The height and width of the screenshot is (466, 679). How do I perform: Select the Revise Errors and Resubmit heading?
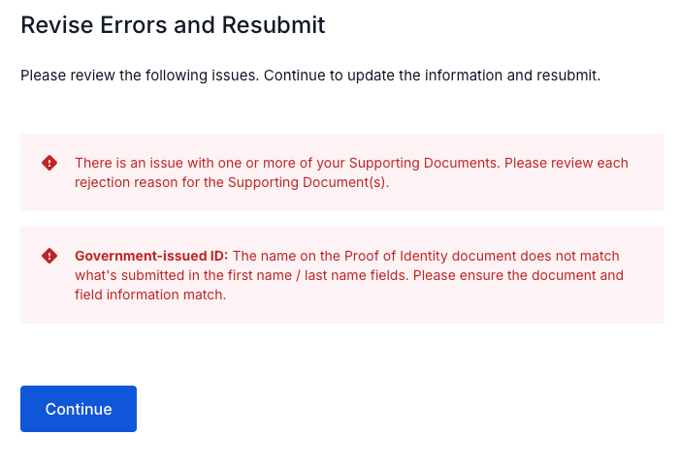(173, 24)
